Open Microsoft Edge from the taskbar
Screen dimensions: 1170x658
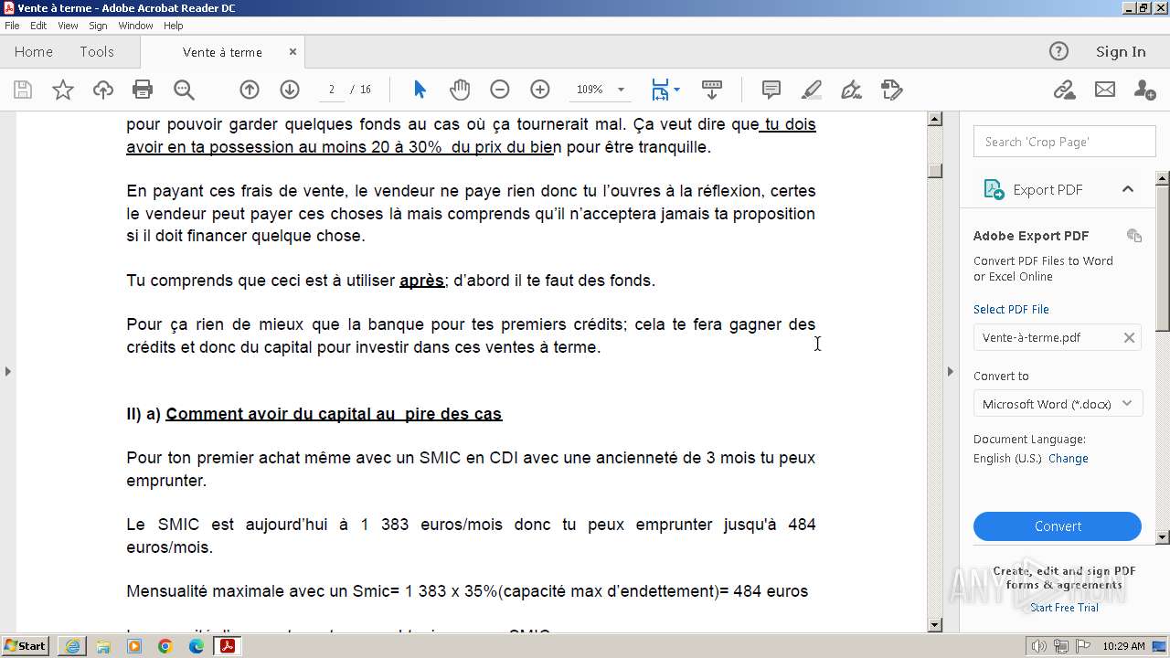pos(197,646)
